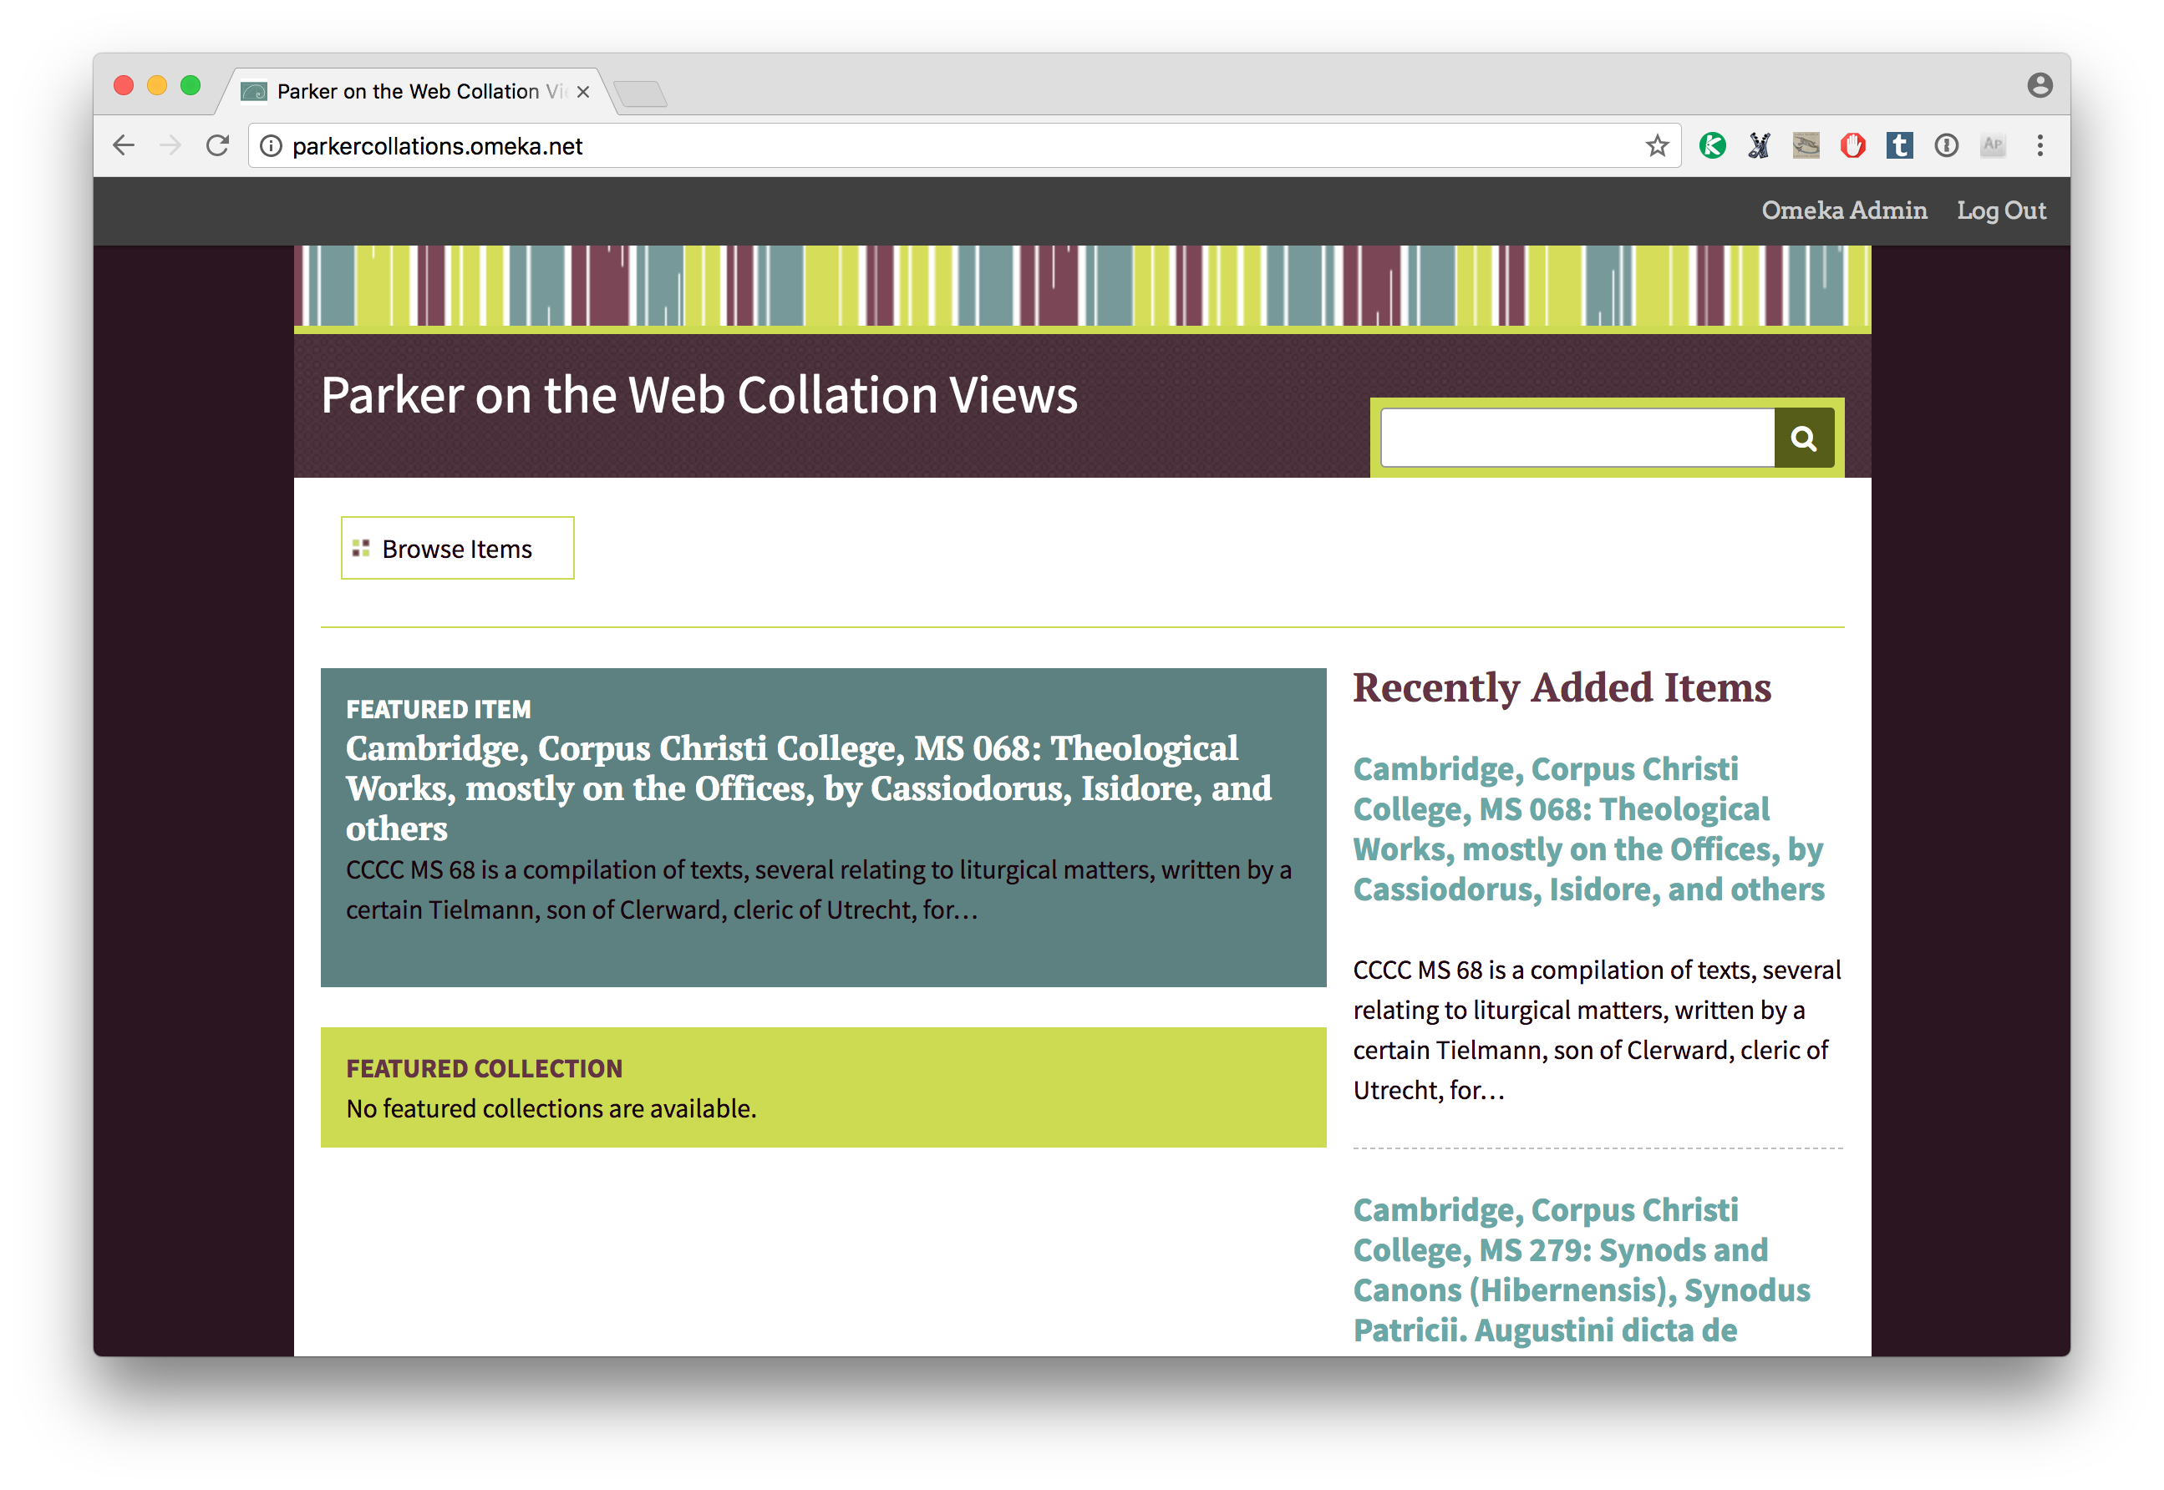Image resolution: width=2164 pixels, height=1490 pixels.
Task: Open the Chrome three-dot menu
Action: click(x=2040, y=145)
